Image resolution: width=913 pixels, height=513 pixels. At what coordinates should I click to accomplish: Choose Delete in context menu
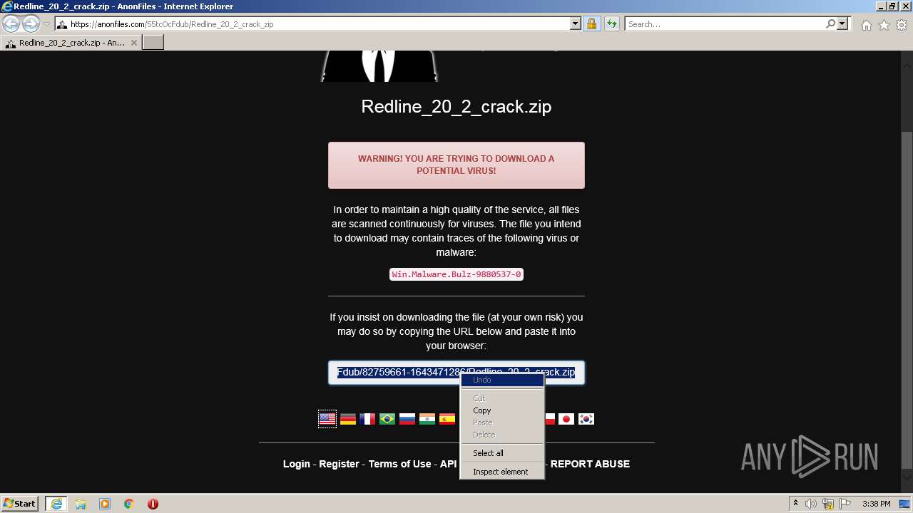coord(503,435)
